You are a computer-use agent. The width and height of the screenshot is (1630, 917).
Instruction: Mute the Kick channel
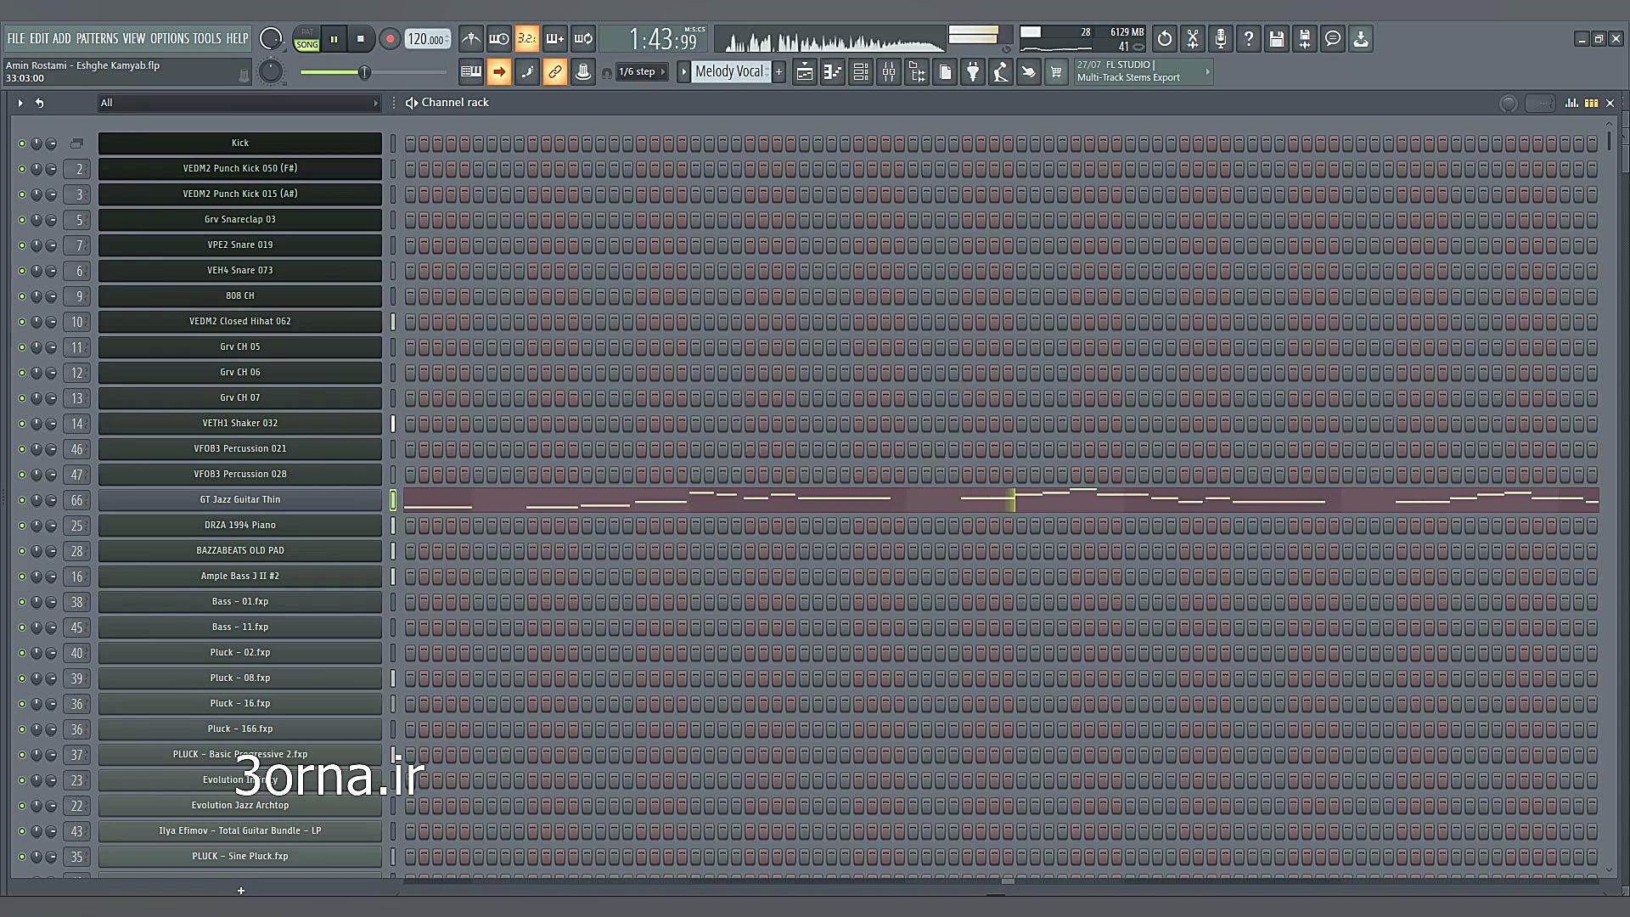click(x=22, y=143)
